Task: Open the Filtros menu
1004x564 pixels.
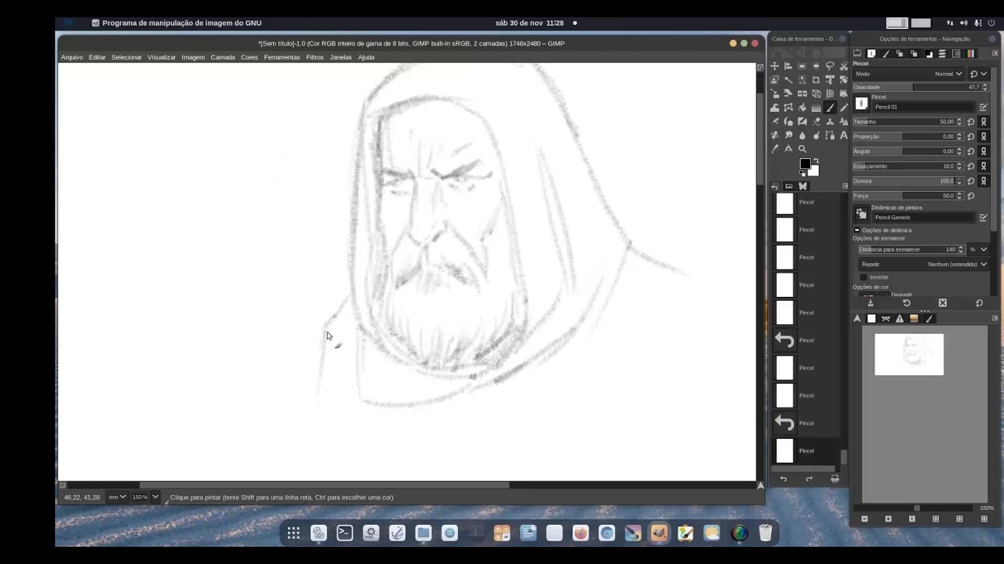Action: click(x=315, y=57)
